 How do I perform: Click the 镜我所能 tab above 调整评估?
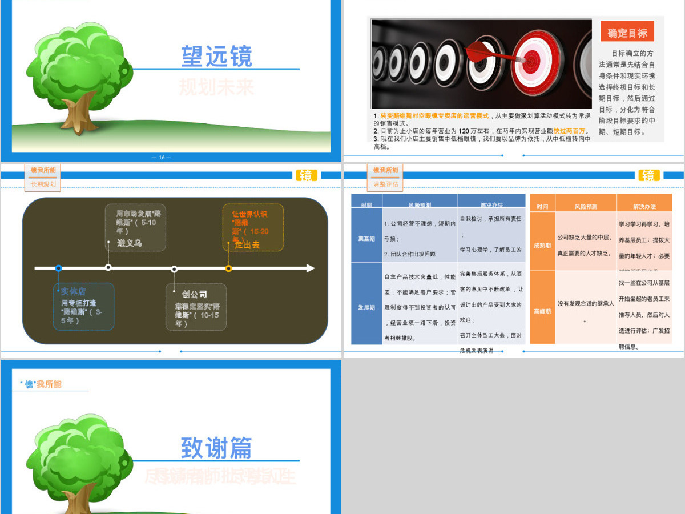tap(385, 170)
